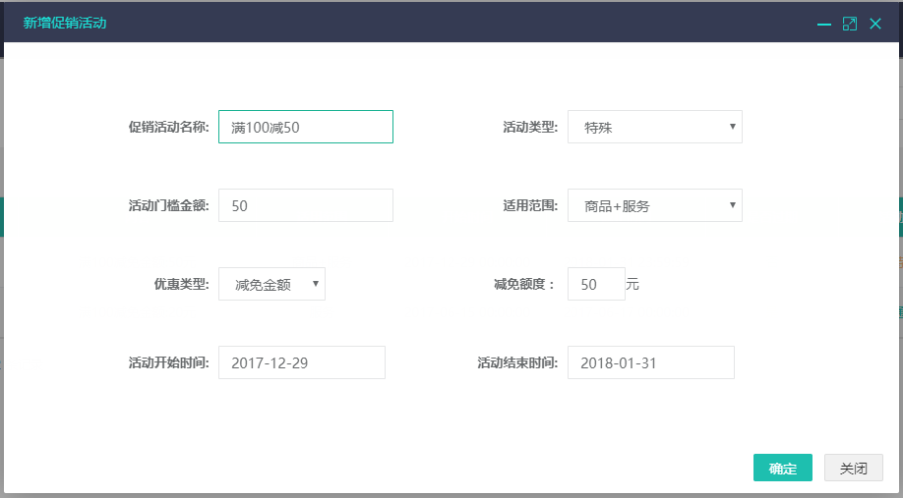The height and width of the screenshot is (498, 903).
Task: Minimize the 新增促销活动 dialog
Action: (x=824, y=25)
